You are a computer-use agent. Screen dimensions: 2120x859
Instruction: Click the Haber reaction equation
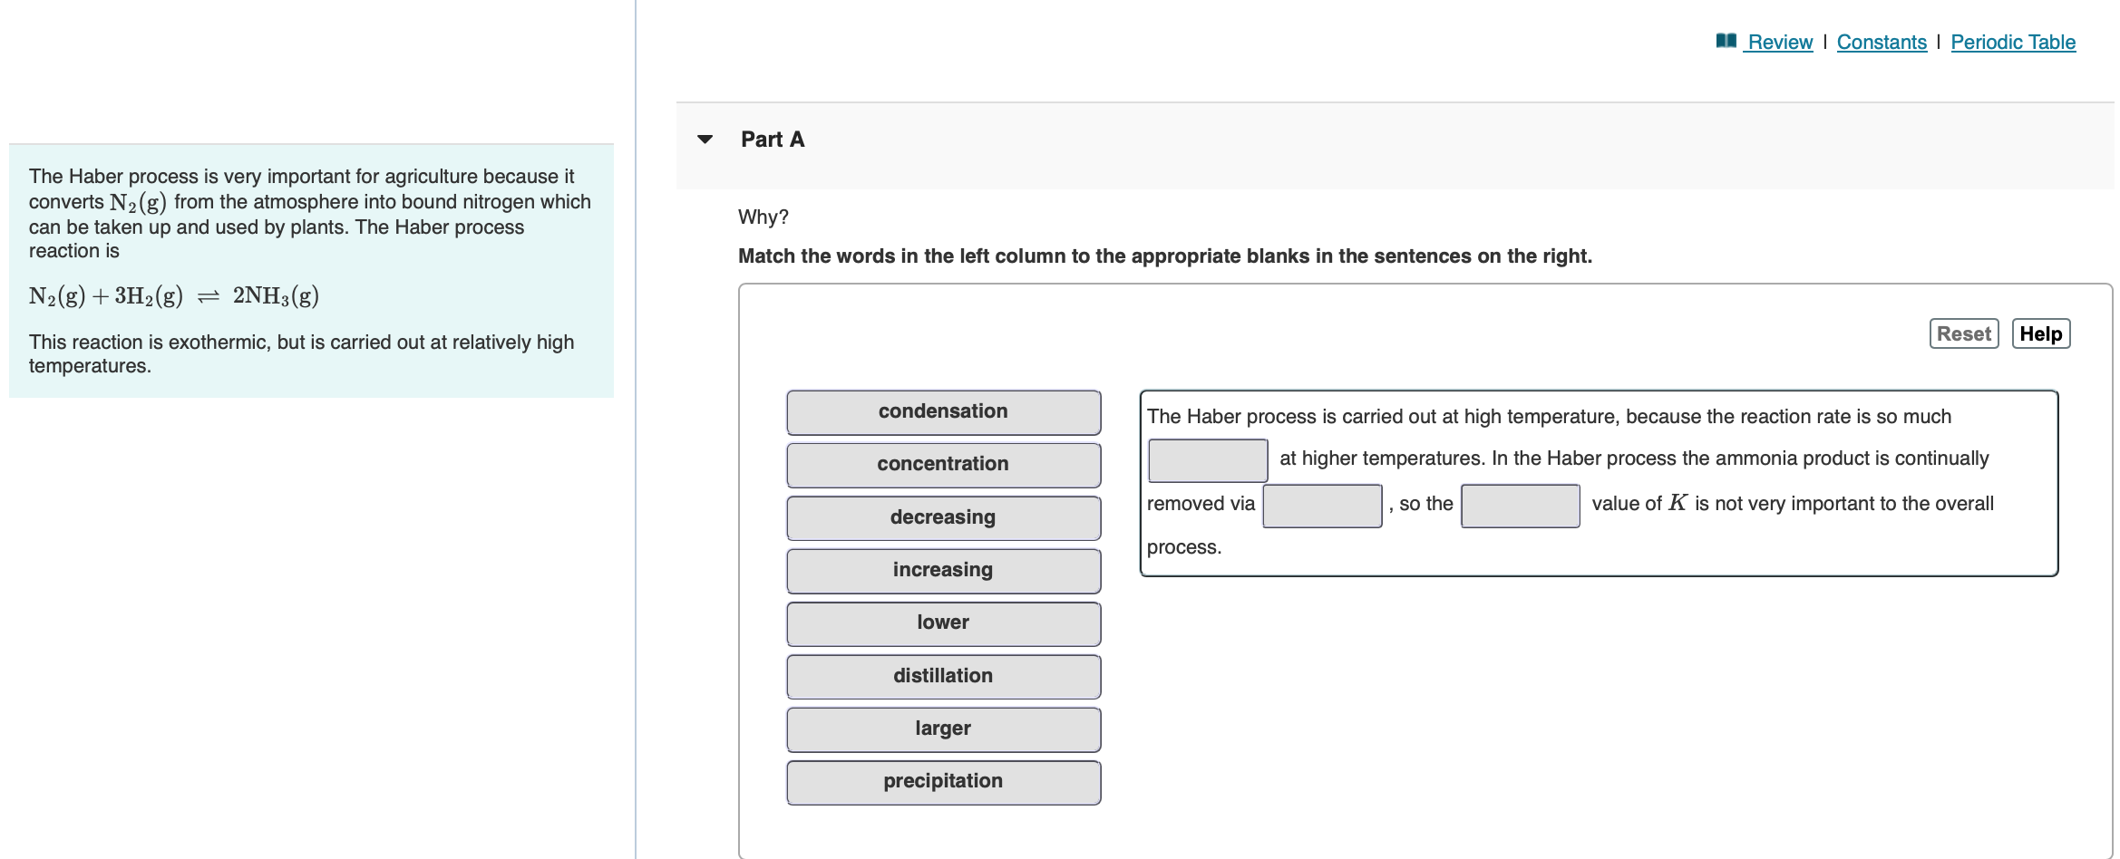click(x=174, y=296)
